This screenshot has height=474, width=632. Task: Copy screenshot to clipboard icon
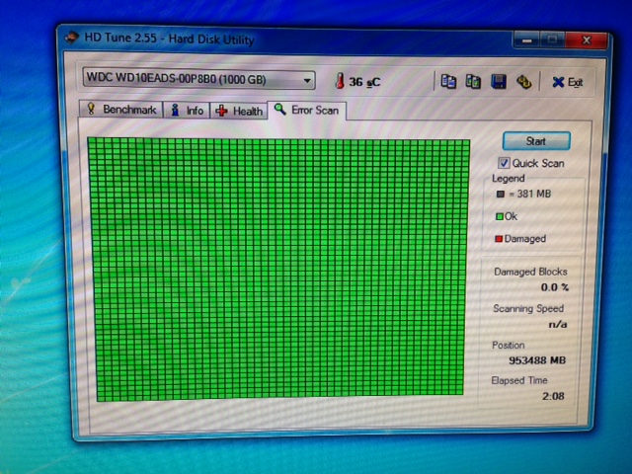[x=473, y=81]
